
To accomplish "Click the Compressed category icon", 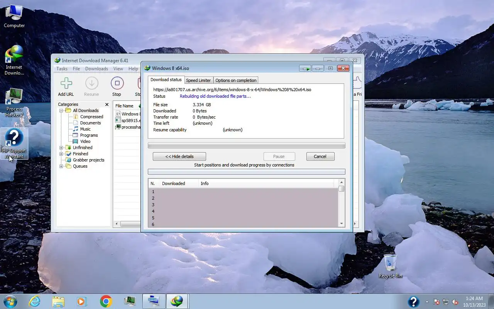I will [x=76, y=117].
